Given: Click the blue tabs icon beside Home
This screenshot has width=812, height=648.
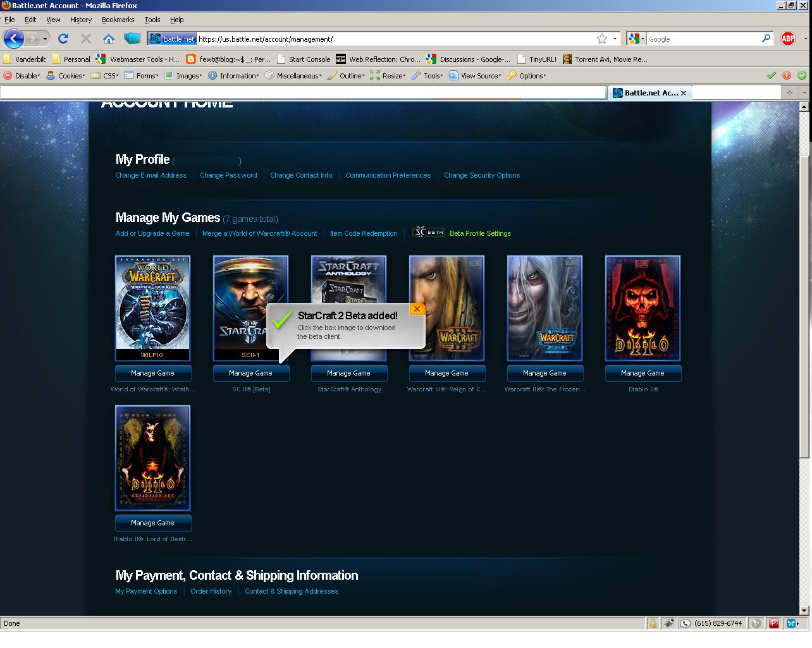Looking at the screenshot, I should tap(132, 39).
